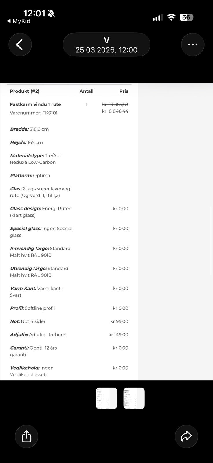This screenshot has height=463, width=213.
Task: Tap the silent mode bell icon
Action: pos(51,13)
